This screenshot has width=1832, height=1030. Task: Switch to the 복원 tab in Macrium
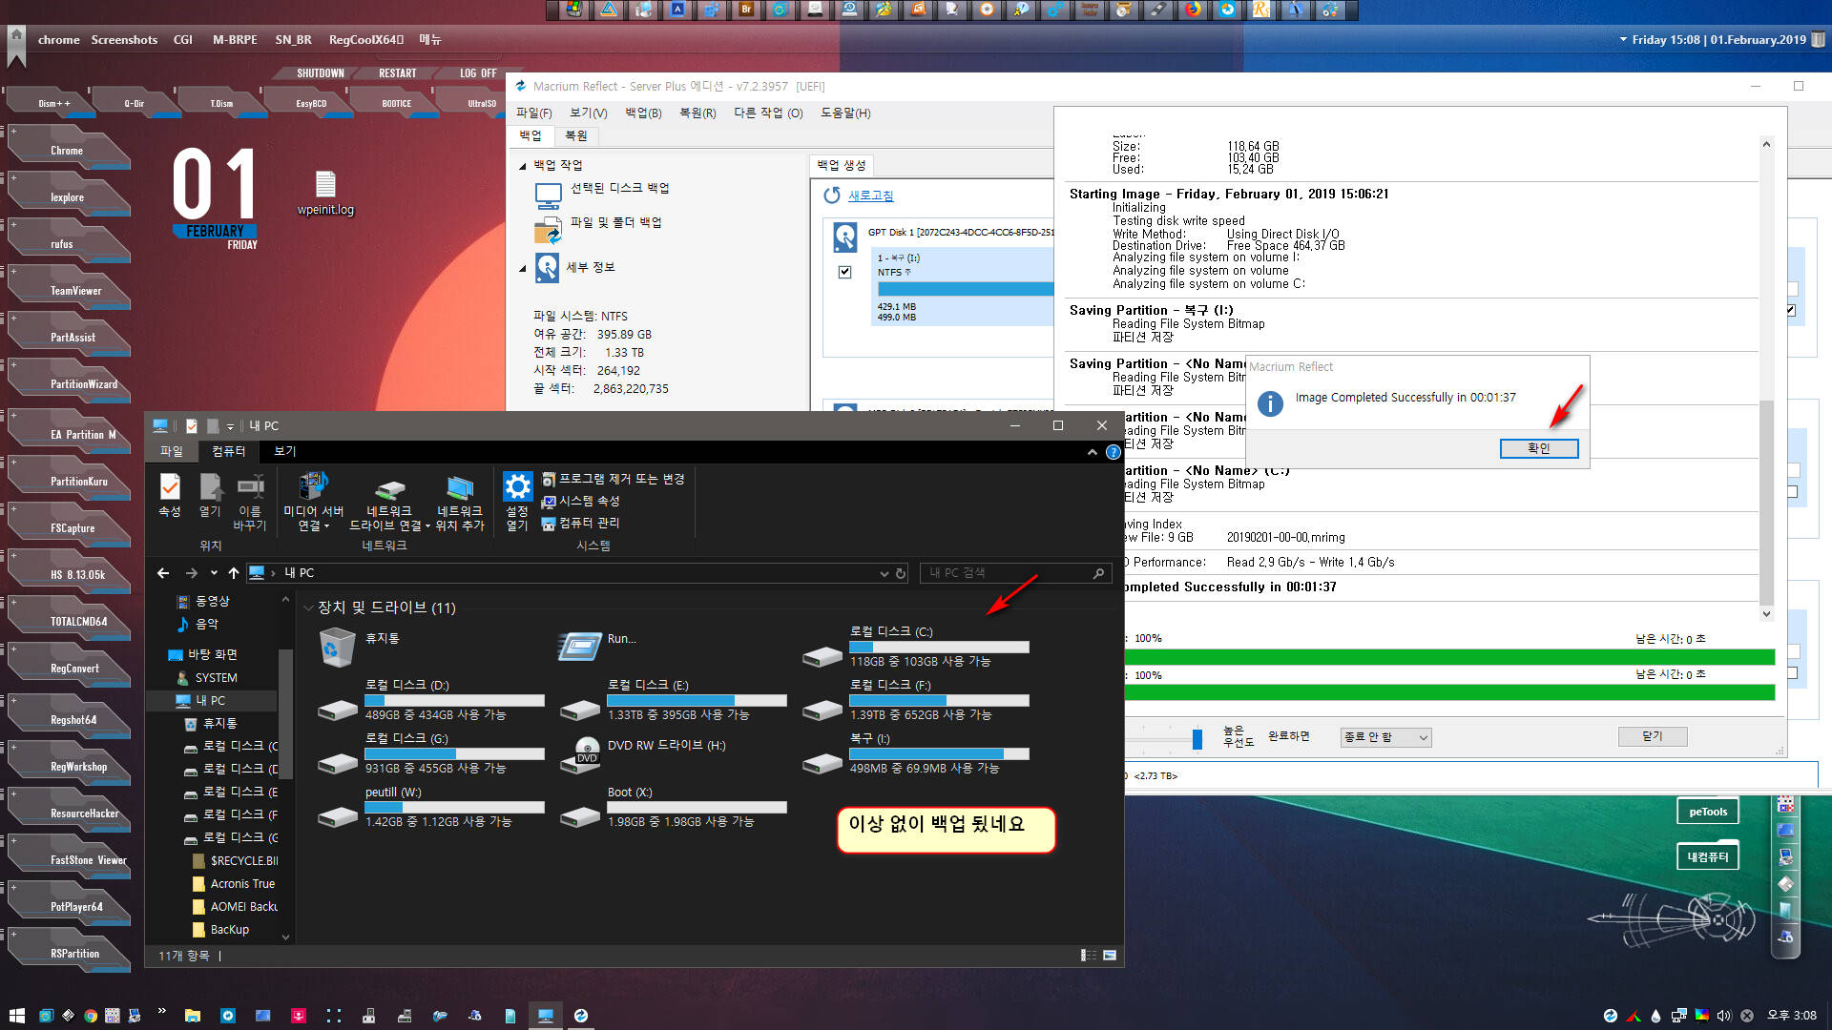(x=576, y=135)
